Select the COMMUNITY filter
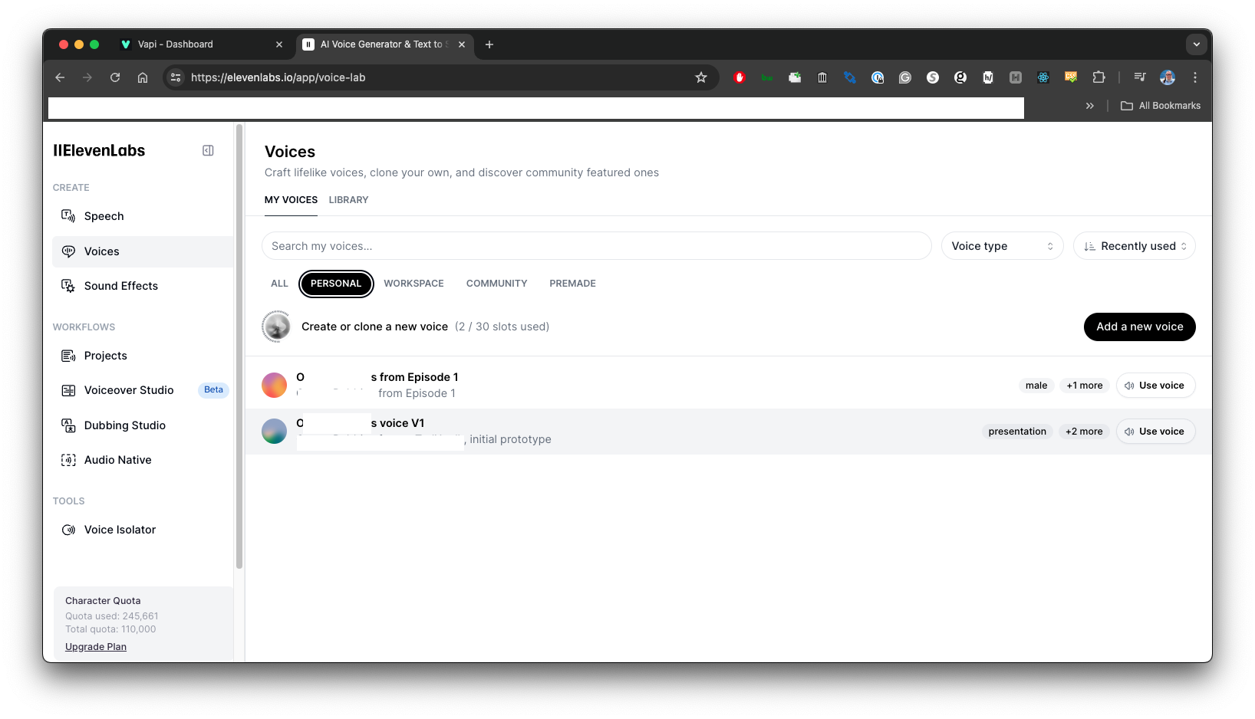1255x719 pixels. click(496, 284)
